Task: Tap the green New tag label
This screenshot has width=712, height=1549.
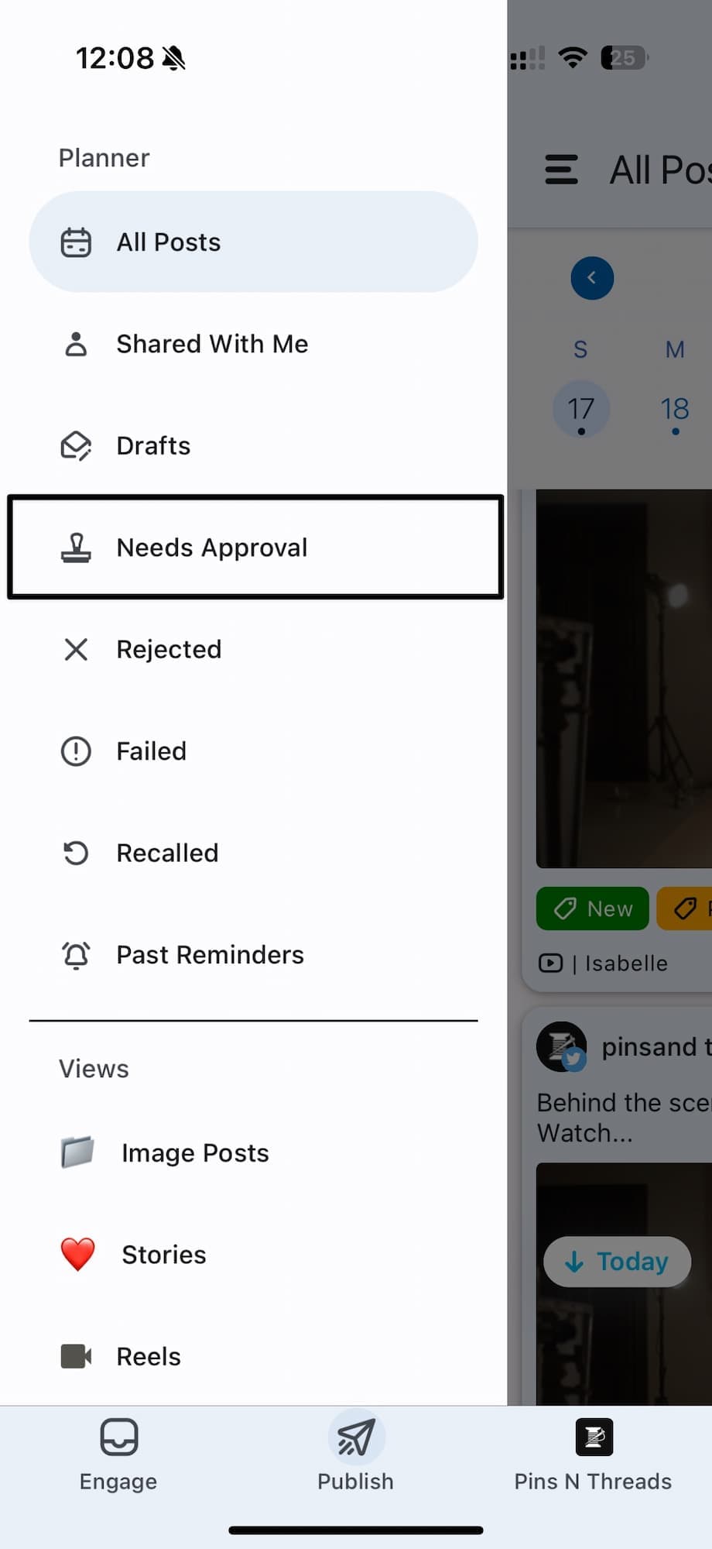Action: pos(593,908)
